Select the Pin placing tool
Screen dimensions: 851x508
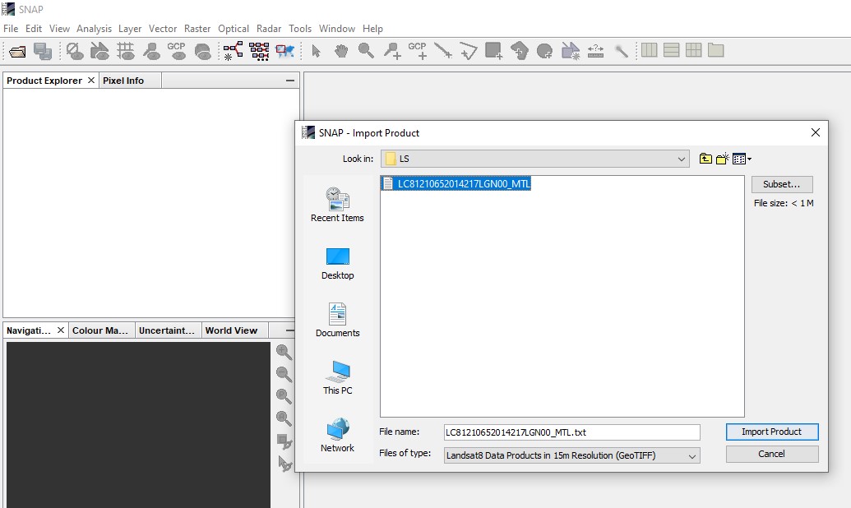[x=392, y=52]
